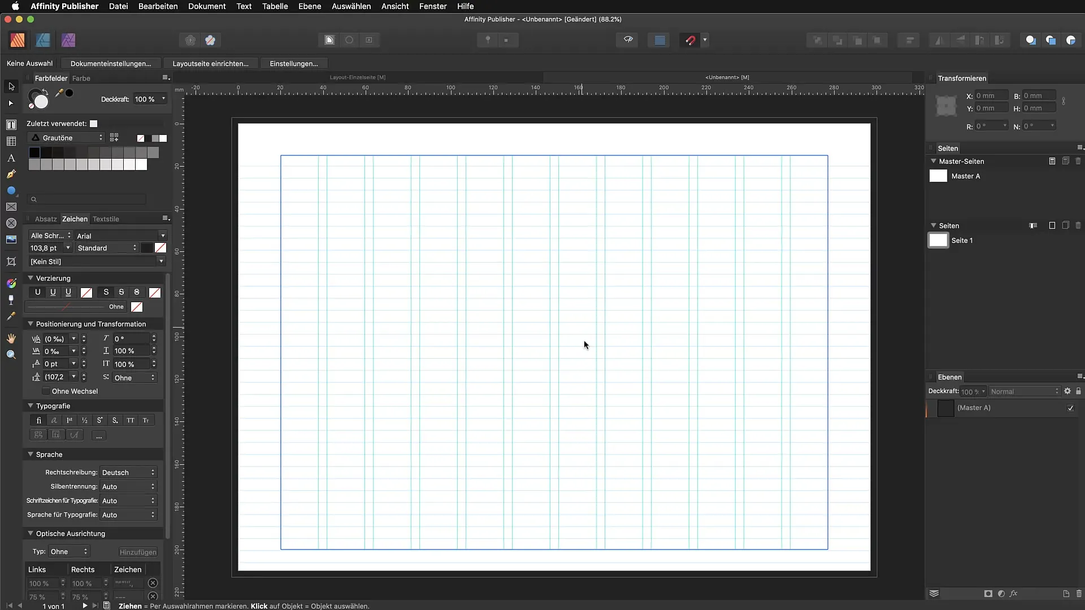Select the Artistic Text tool
1085x610 pixels.
[11, 158]
